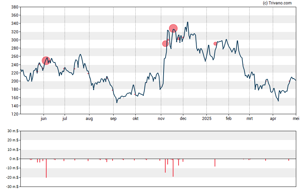Click the '380' price axis label
Viewport: 302px width, 192px height.
(15, 7)
